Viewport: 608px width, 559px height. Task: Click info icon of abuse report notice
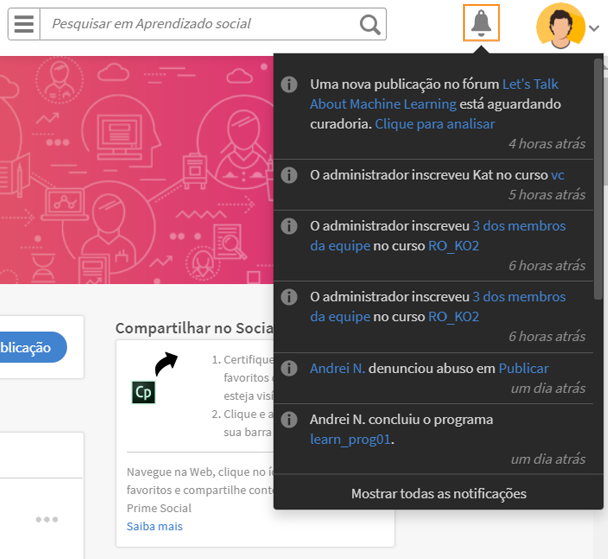coord(289,368)
